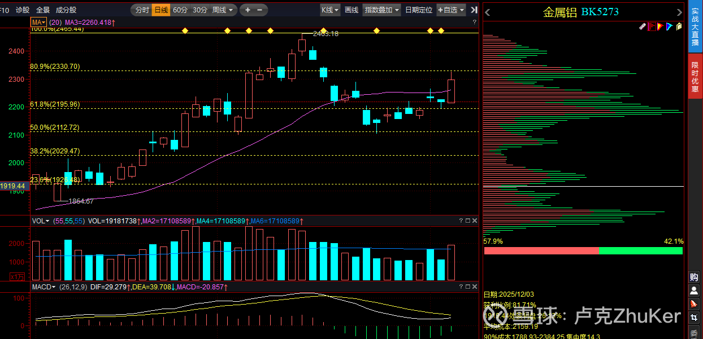Image resolution: width=703 pixels, height=339 pixels.
Task: Open the 诊股 stock diagnosis tab
Action: pyautogui.click(x=23, y=10)
